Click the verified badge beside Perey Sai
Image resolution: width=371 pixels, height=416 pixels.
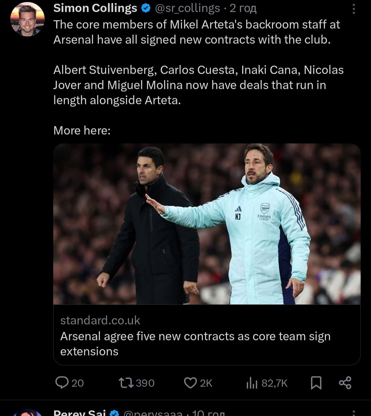point(114,413)
